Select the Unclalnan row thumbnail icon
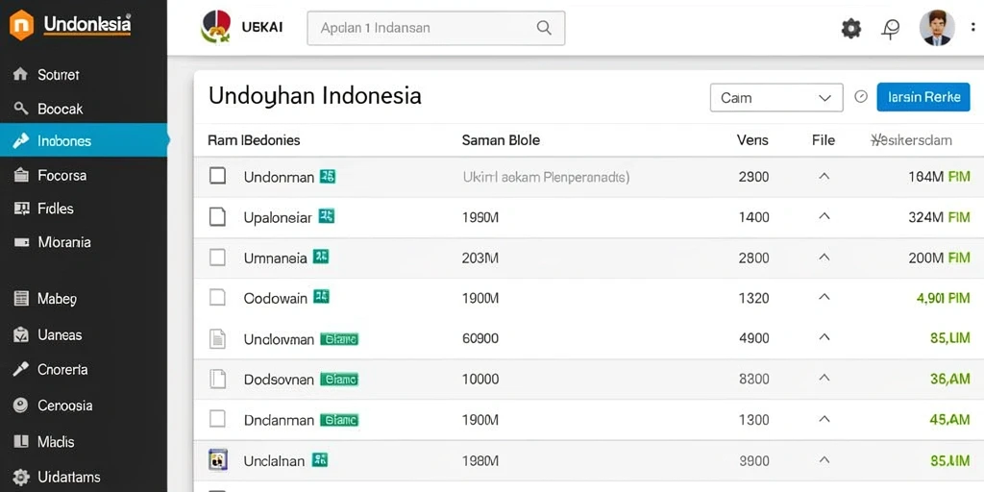This screenshot has width=984, height=492. 217,460
